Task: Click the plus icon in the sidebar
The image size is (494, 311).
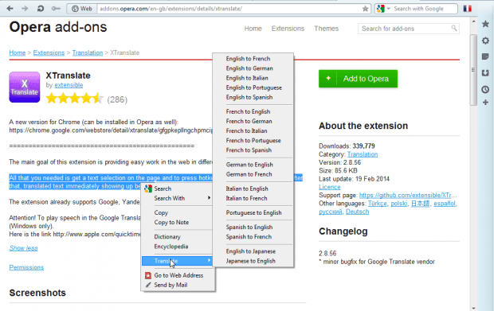Action: [x=485, y=102]
